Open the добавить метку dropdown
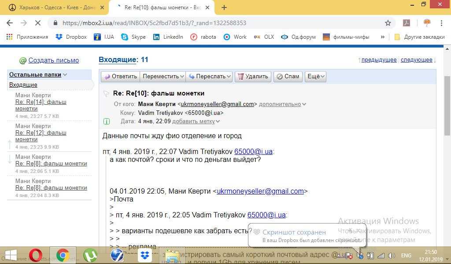 click(196, 121)
